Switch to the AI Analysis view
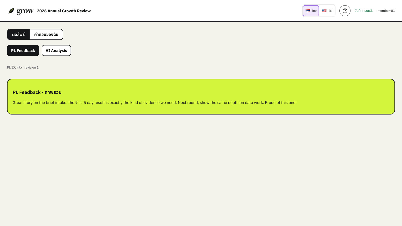The height and width of the screenshot is (226, 402). 56,50
